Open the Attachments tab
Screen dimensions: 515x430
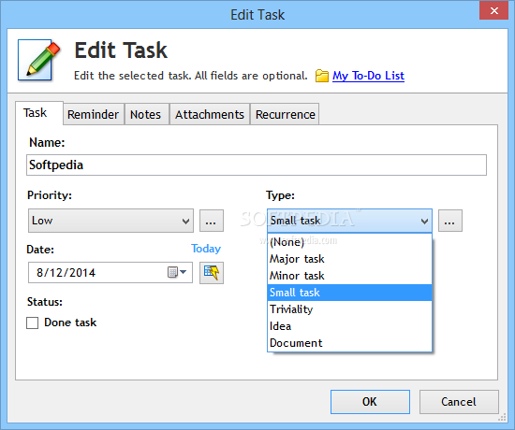click(210, 114)
